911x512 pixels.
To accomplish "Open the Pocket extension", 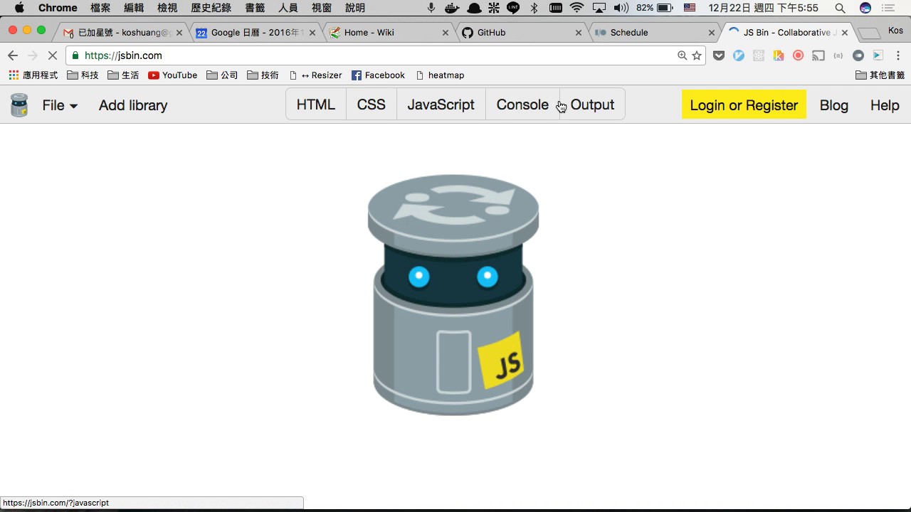I will click(719, 55).
